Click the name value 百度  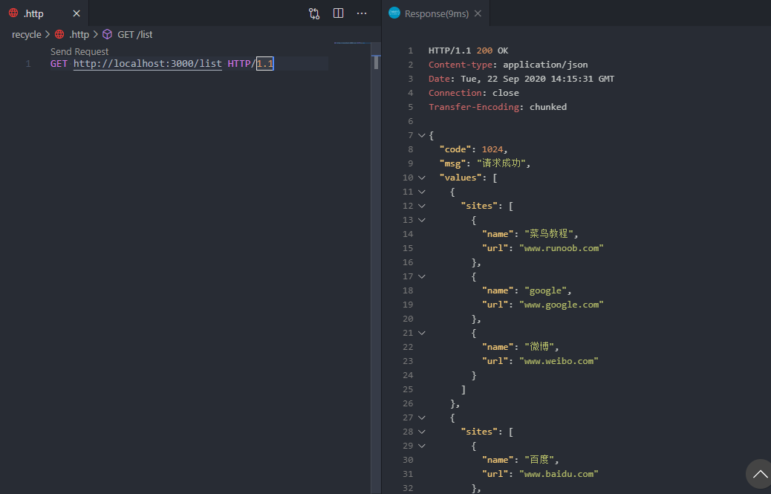[x=539, y=460]
